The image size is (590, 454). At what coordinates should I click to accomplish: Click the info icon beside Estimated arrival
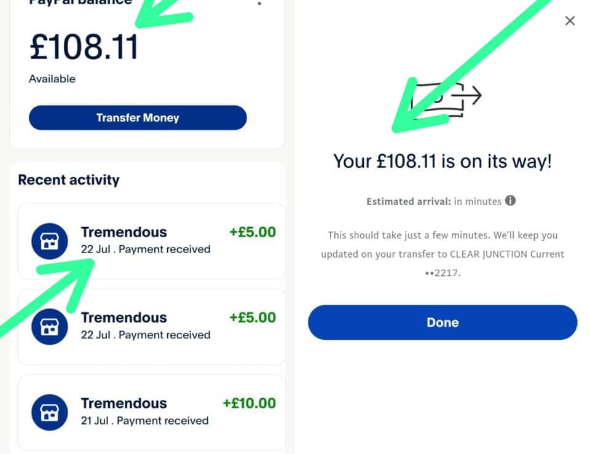510,200
